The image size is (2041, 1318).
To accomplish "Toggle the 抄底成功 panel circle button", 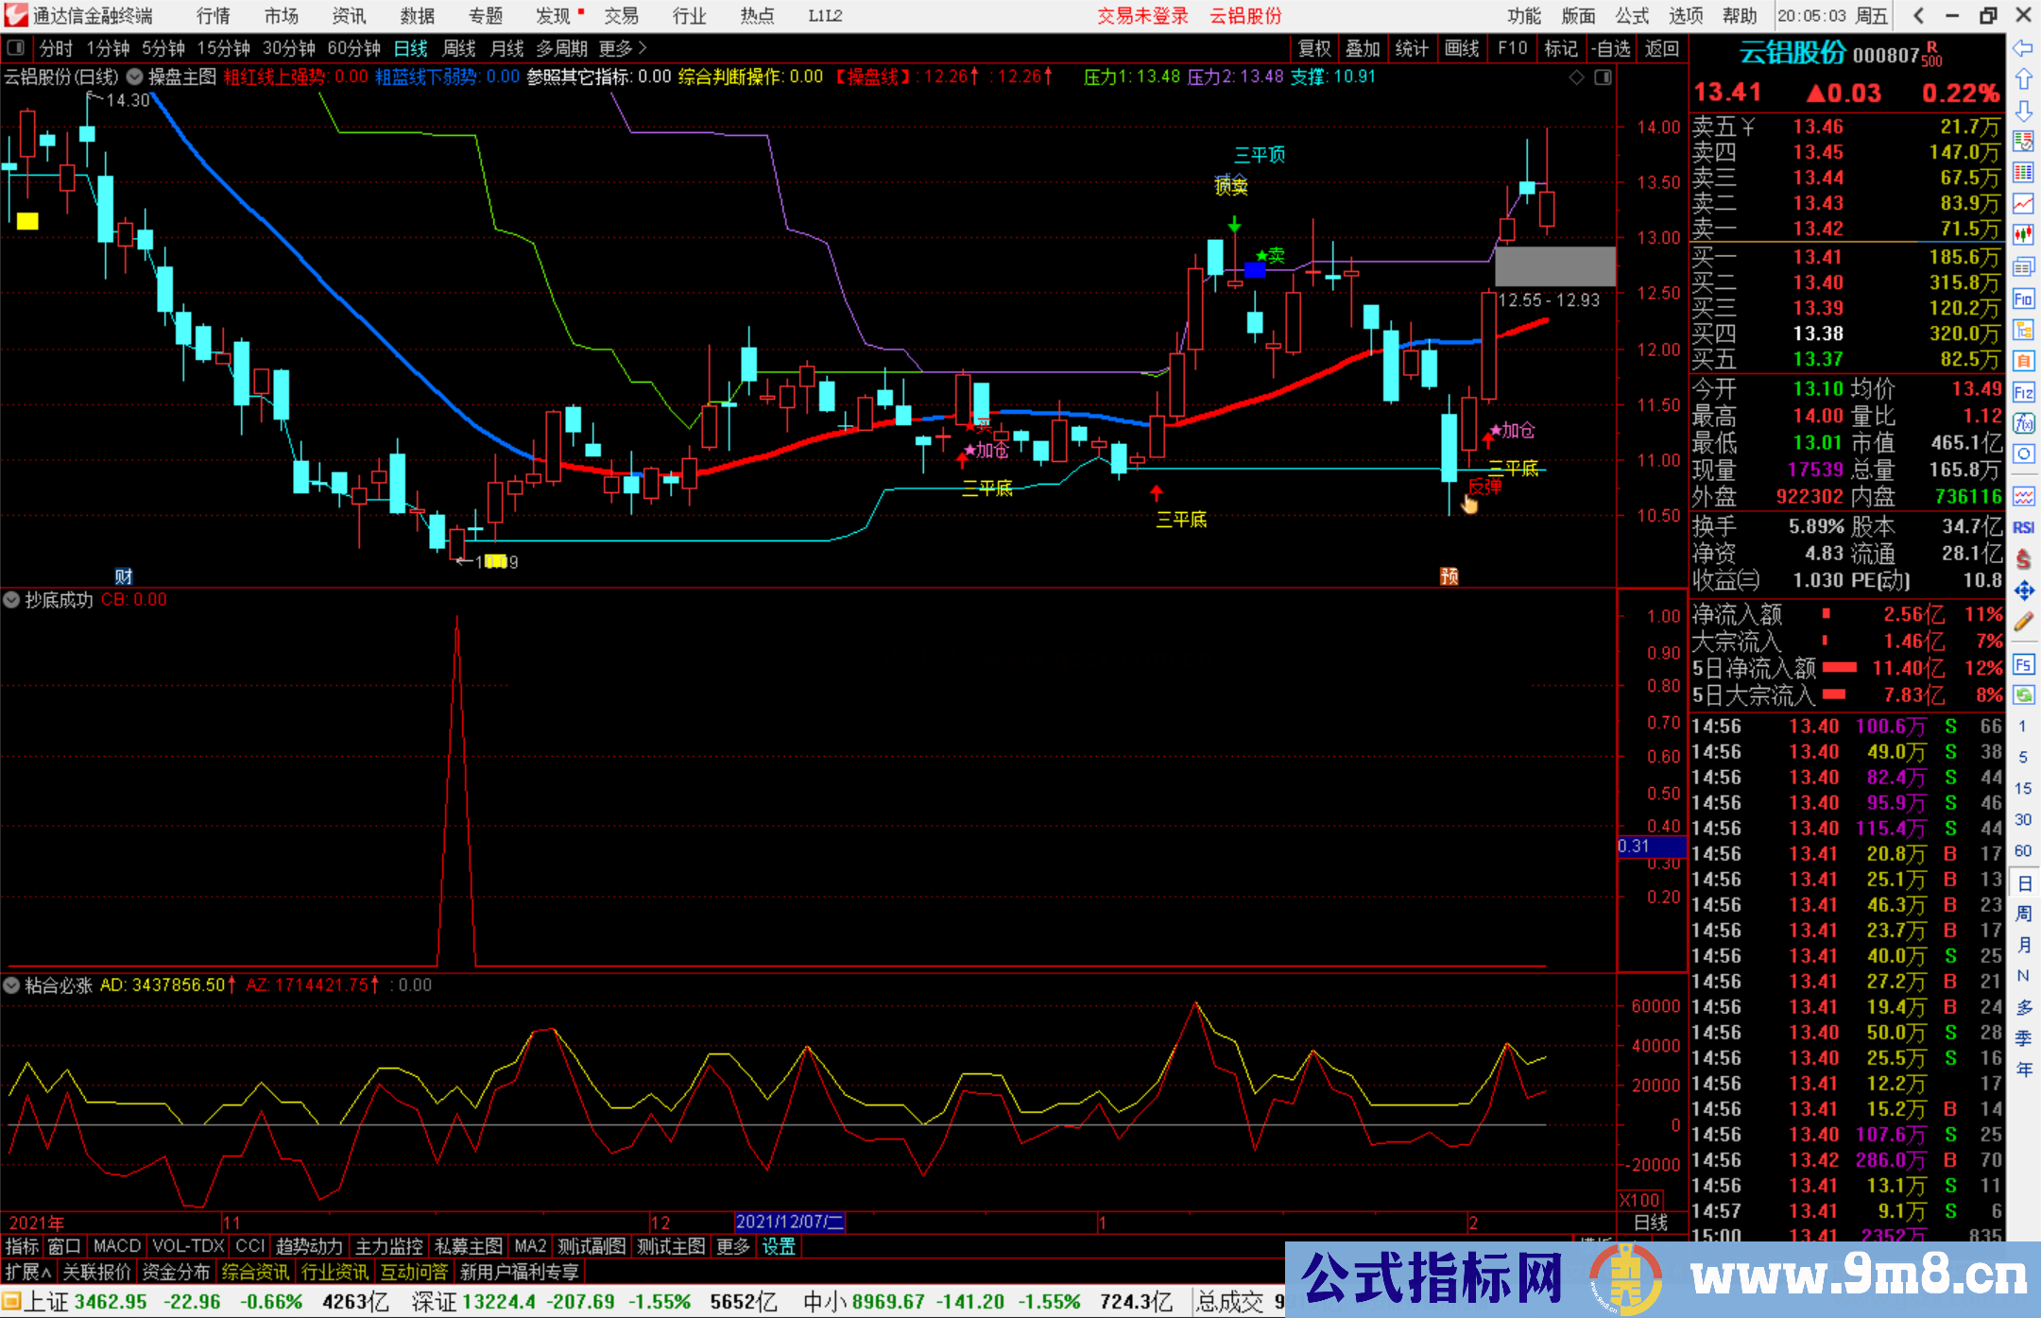I will 11,600.
